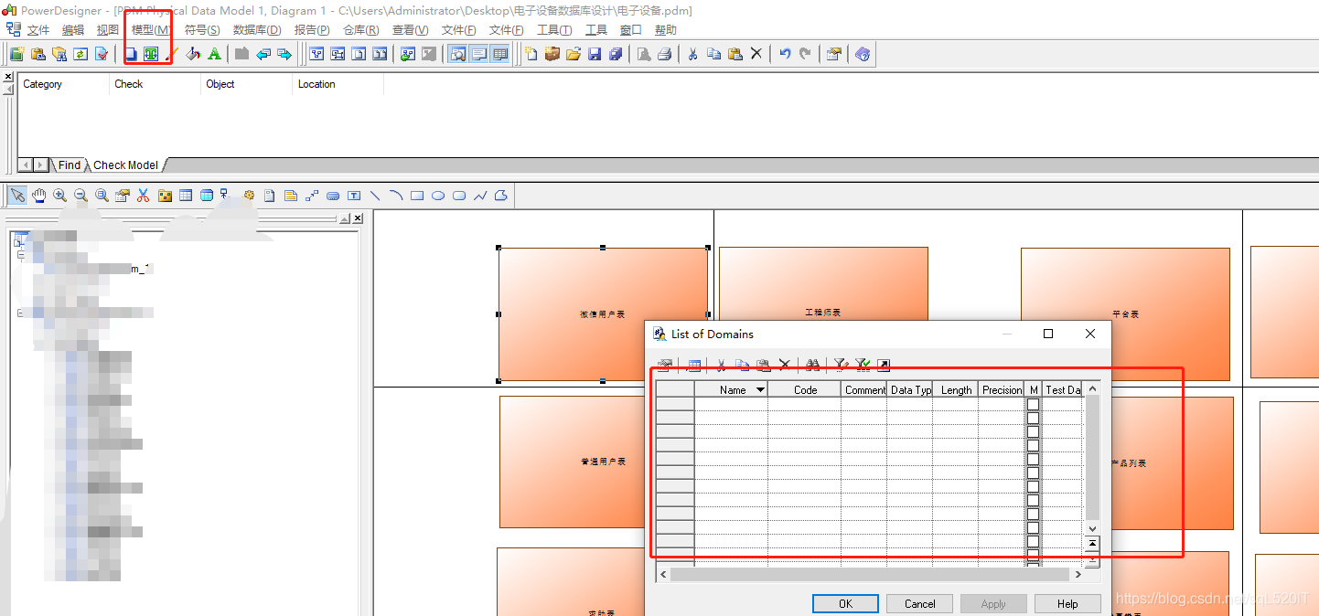Click the main toolbar Open folder icon
The width and height of the screenshot is (1319, 616).
click(x=574, y=54)
